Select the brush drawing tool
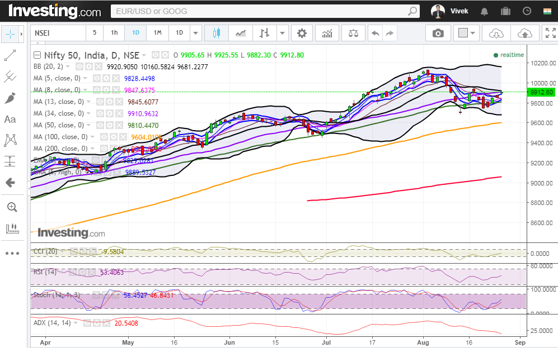558x348 pixels. tap(10, 98)
